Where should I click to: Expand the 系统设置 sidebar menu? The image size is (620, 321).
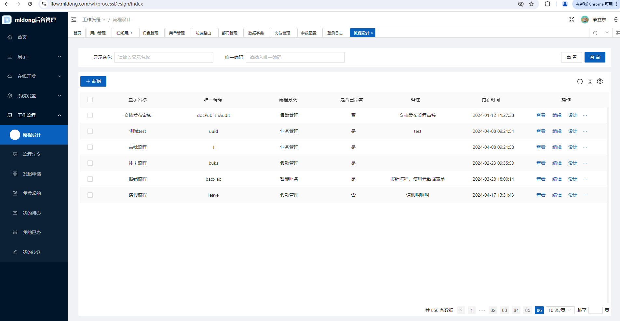(x=34, y=96)
